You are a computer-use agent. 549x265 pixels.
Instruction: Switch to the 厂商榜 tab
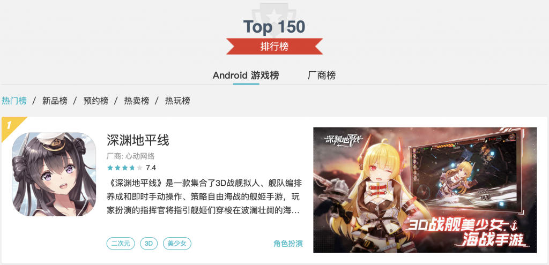tap(322, 75)
